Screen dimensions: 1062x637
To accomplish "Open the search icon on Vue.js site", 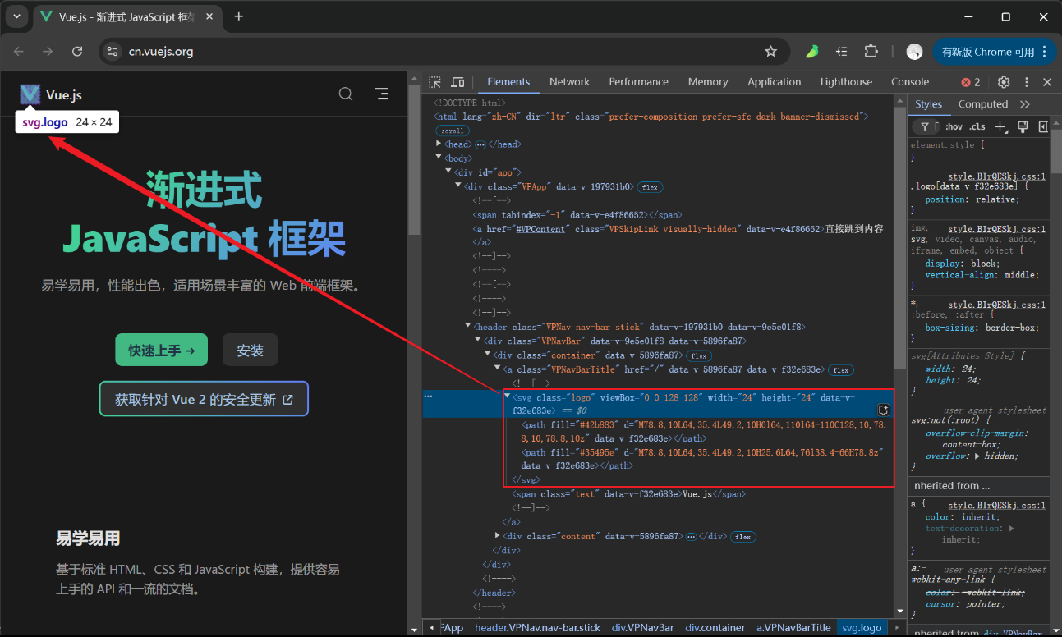I will (346, 94).
